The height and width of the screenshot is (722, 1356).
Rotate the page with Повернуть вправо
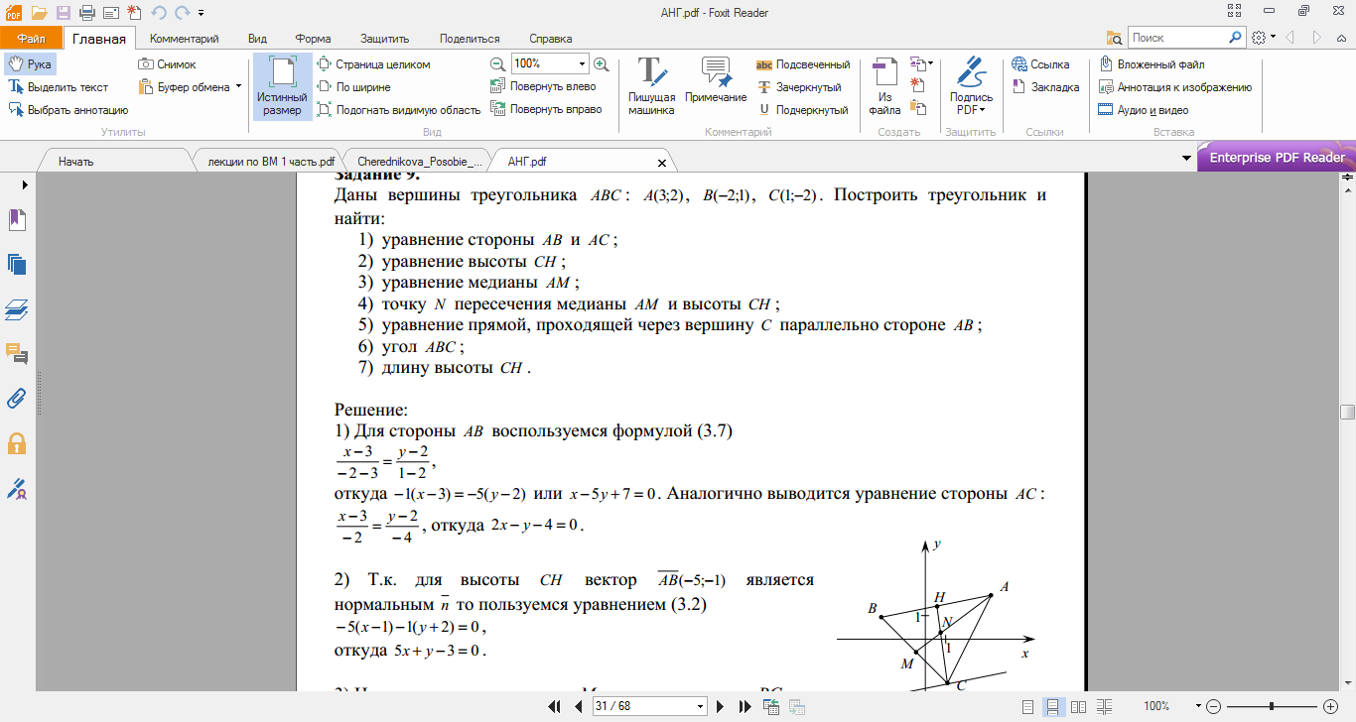click(x=547, y=110)
